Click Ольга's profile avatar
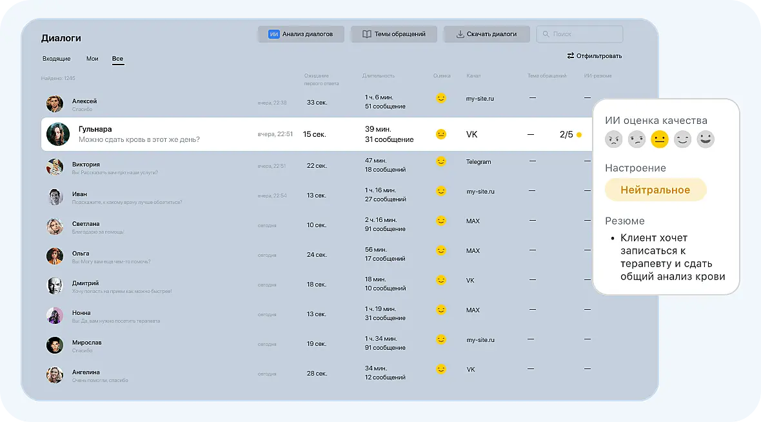The image size is (761, 422). (x=55, y=256)
